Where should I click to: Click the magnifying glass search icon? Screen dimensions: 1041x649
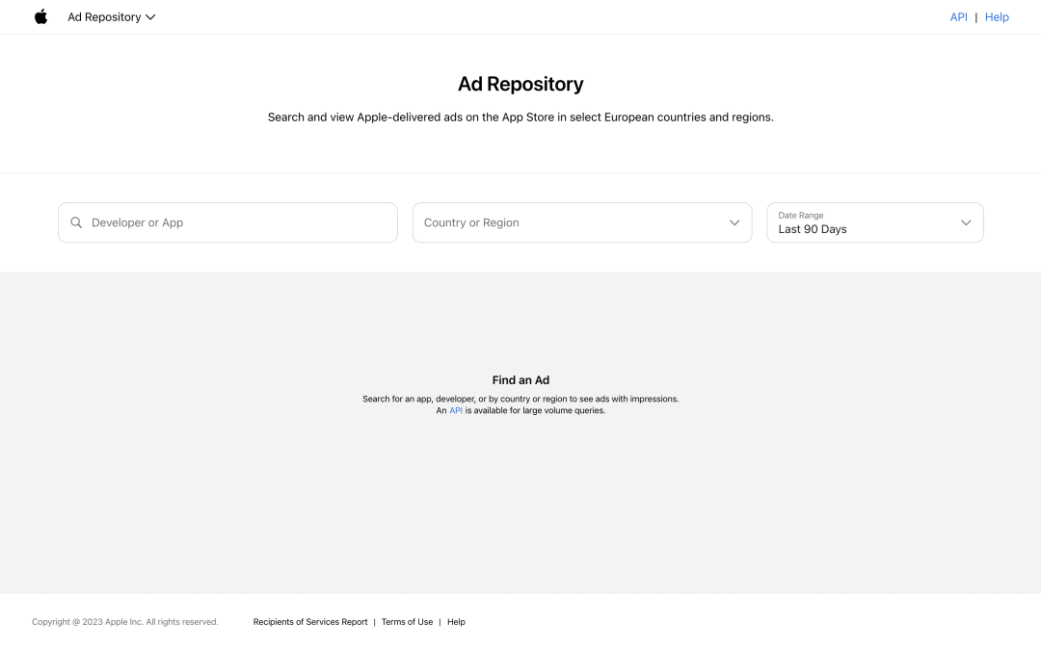click(76, 222)
